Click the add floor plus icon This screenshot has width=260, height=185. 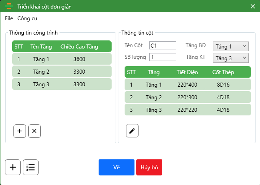click(20, 131)
